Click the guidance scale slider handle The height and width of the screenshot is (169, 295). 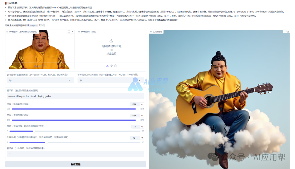click(46, 142)
